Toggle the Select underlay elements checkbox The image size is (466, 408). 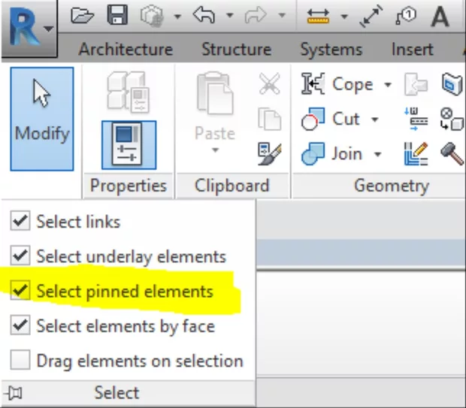(x=20, y=255)
